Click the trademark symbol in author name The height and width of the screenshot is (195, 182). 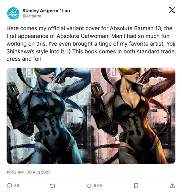pos(60,10)
